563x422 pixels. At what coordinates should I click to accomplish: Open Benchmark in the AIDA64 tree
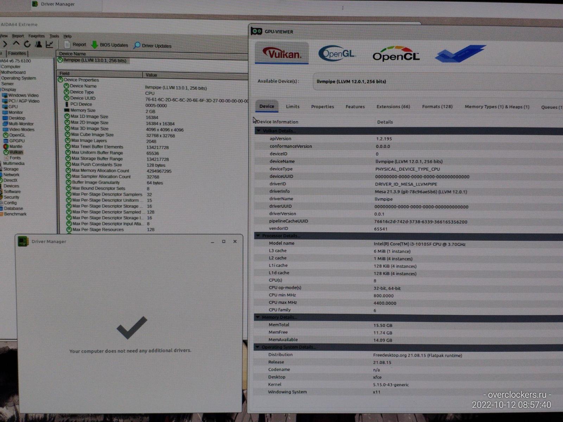coord(14,214)
